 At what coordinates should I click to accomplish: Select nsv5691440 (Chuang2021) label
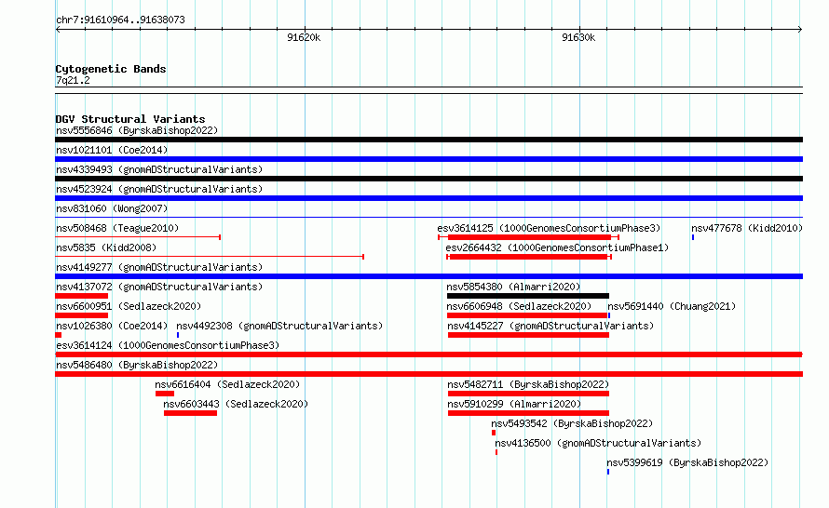(x=672, y=306)
